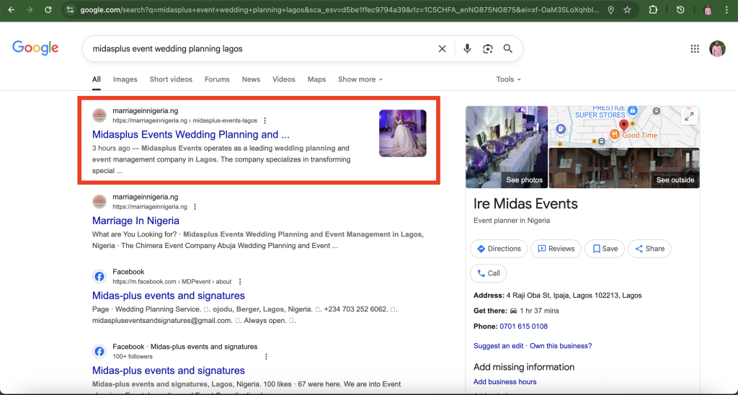This screenshot has width=738, height=395.
Task: Click Good Time restaurant icon on map
Action: tap(614, 135)
